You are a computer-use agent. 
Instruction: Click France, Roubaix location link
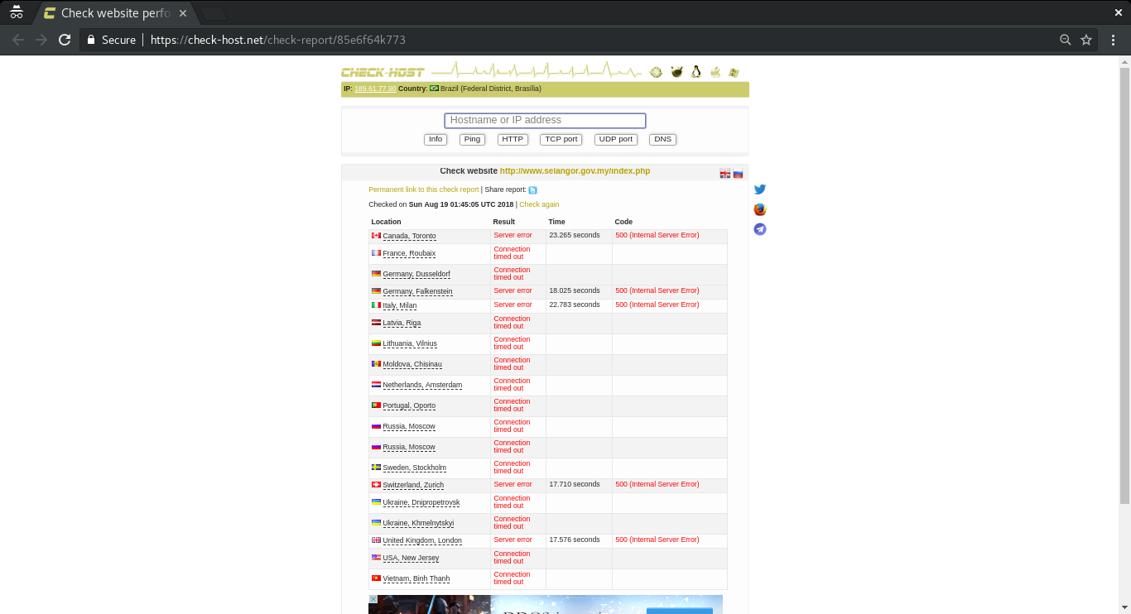point(409,254)
